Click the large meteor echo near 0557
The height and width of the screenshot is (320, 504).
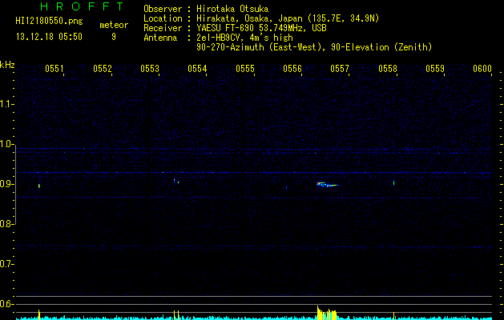pyautogui.click(x=327, y=184)
